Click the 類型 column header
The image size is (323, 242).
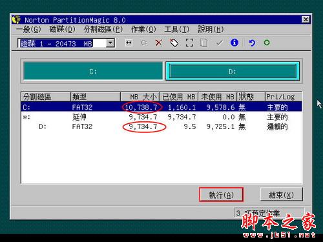click(x=96, y=97)
